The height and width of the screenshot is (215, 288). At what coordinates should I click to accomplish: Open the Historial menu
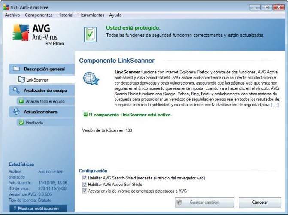[x=65, y=15]
